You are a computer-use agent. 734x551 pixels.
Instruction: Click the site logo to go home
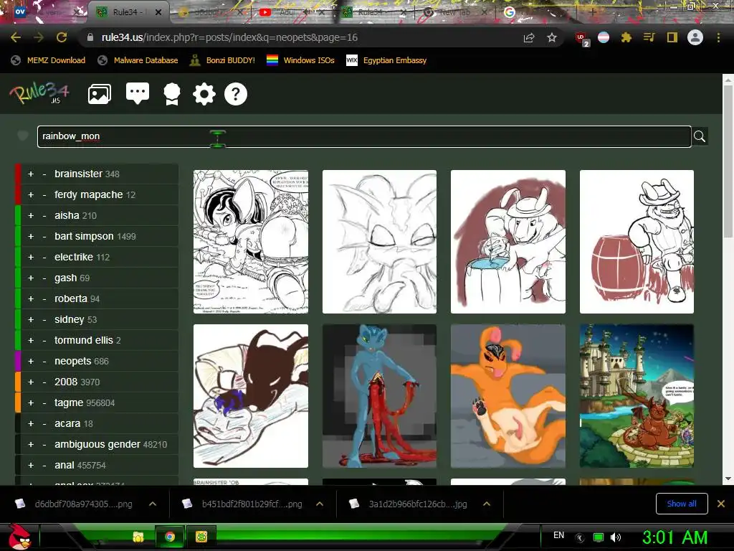[40, 93]
